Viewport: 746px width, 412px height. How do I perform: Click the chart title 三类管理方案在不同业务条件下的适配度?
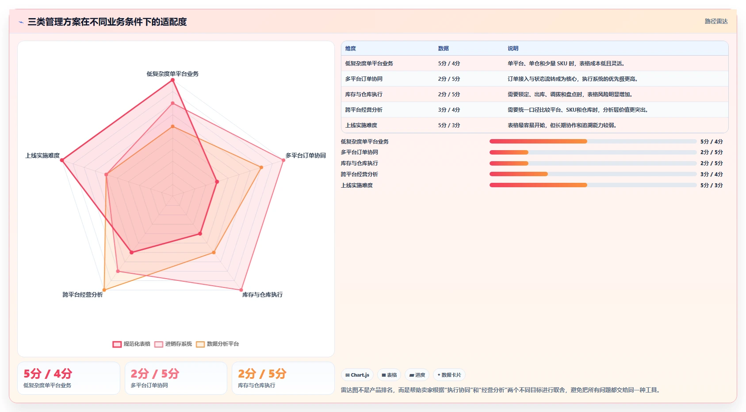(x=107, y=22)
